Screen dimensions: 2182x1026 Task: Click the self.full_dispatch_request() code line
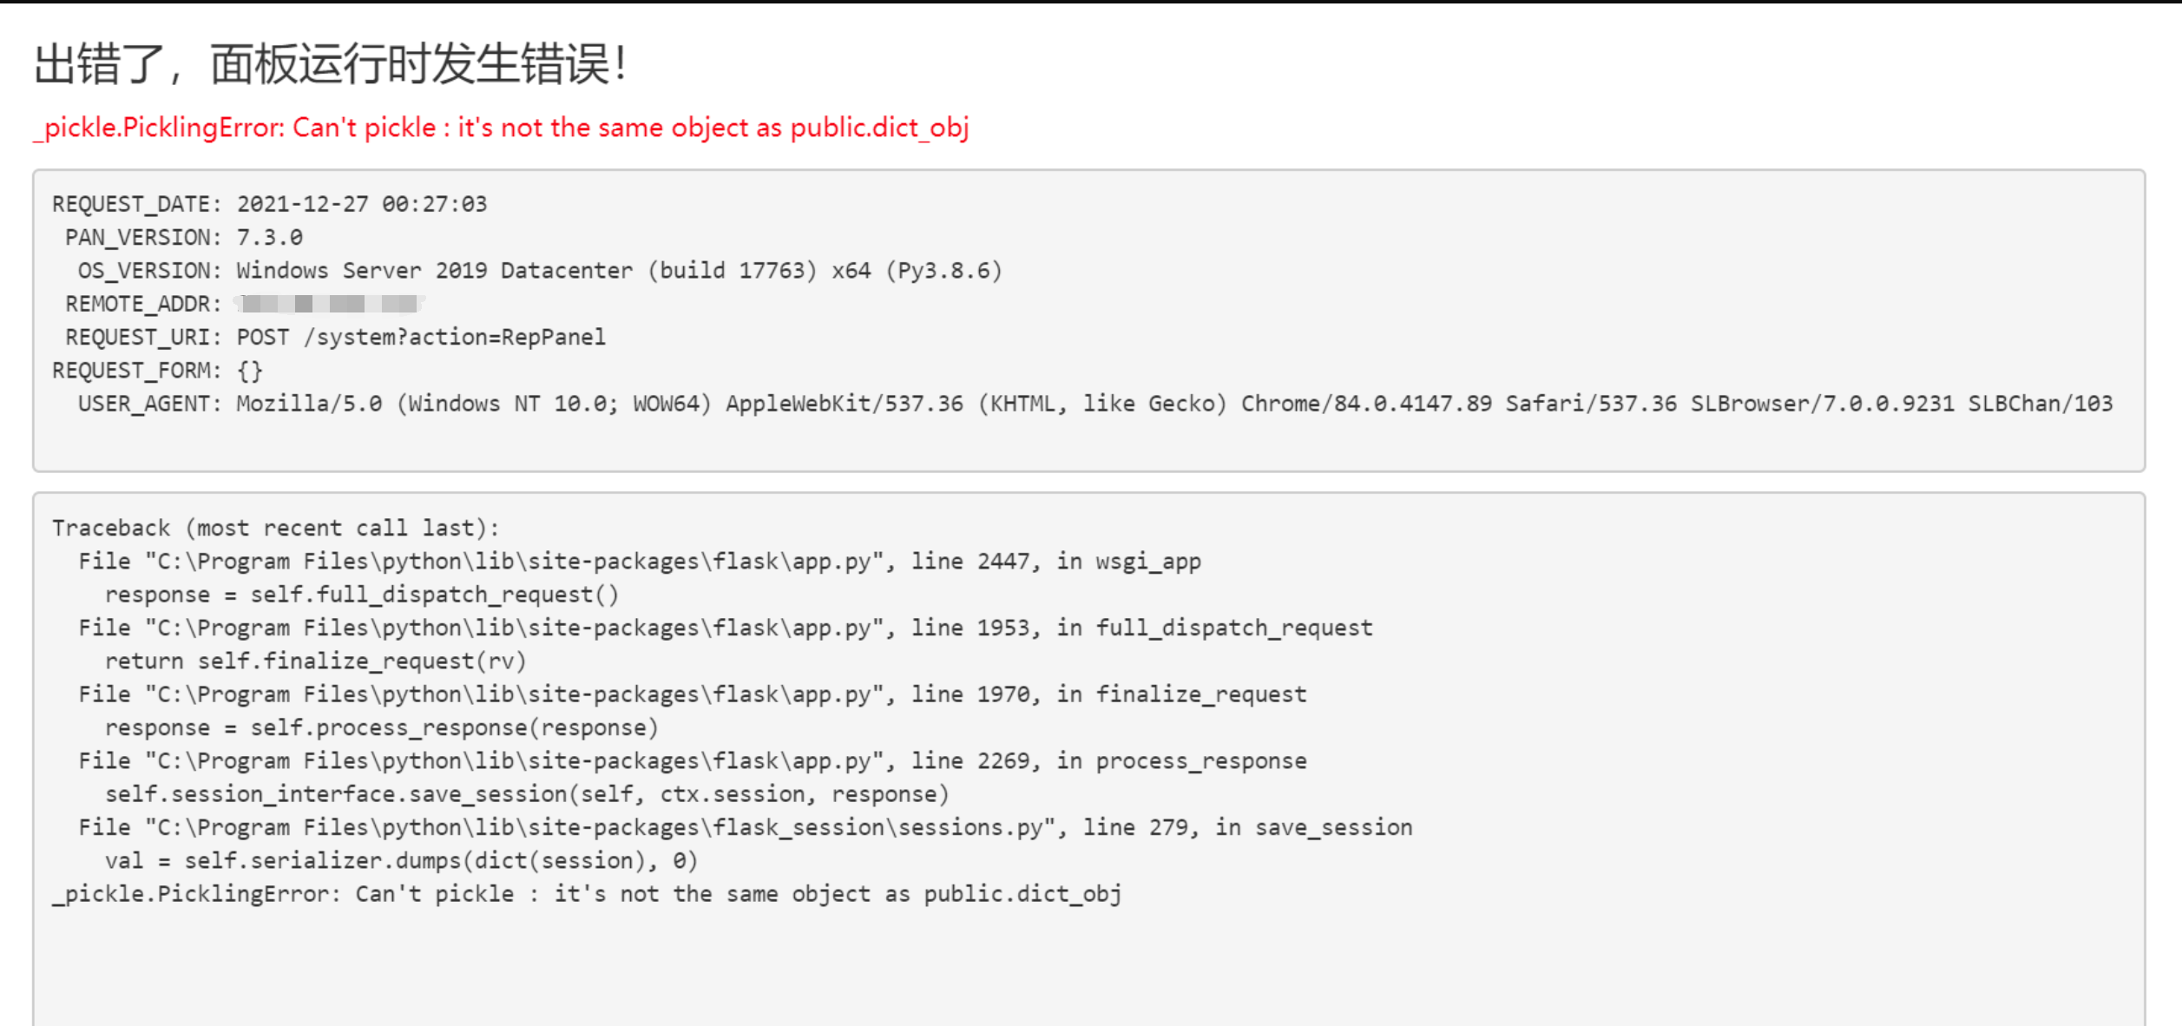pos(362,595)
